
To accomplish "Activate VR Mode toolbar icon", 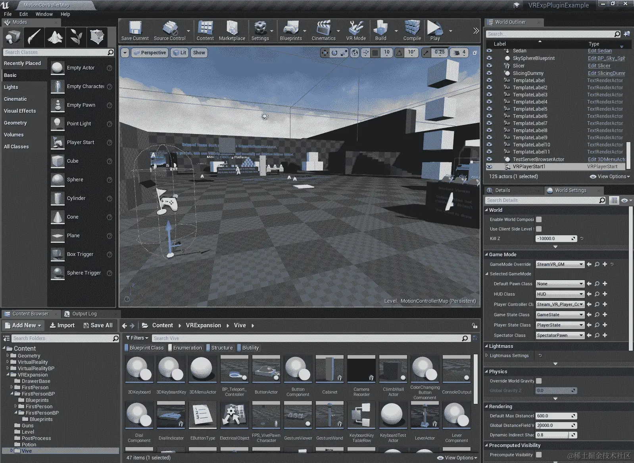I will [x=356, y=31].
